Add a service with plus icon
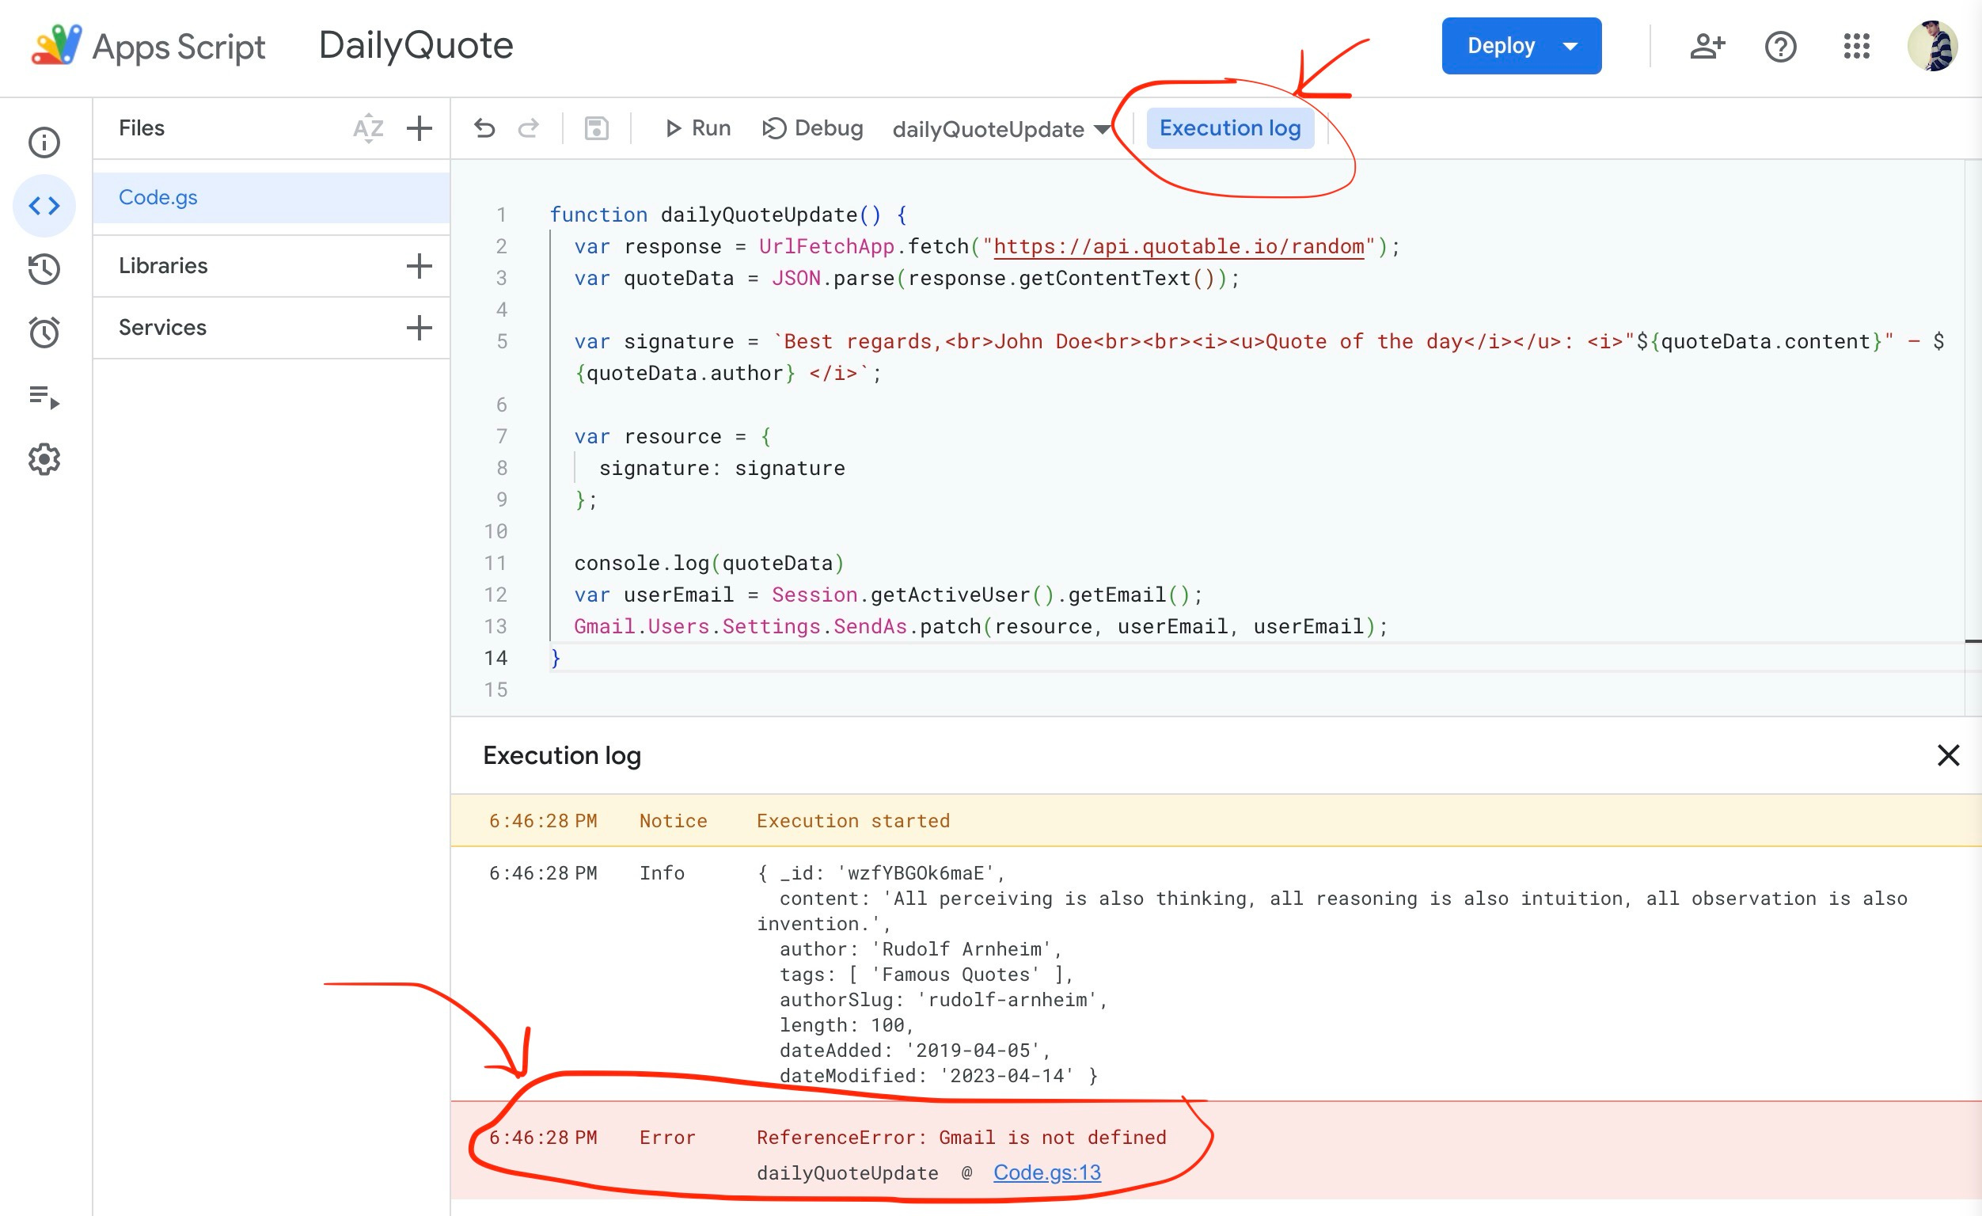 click(x=419, y=328)
